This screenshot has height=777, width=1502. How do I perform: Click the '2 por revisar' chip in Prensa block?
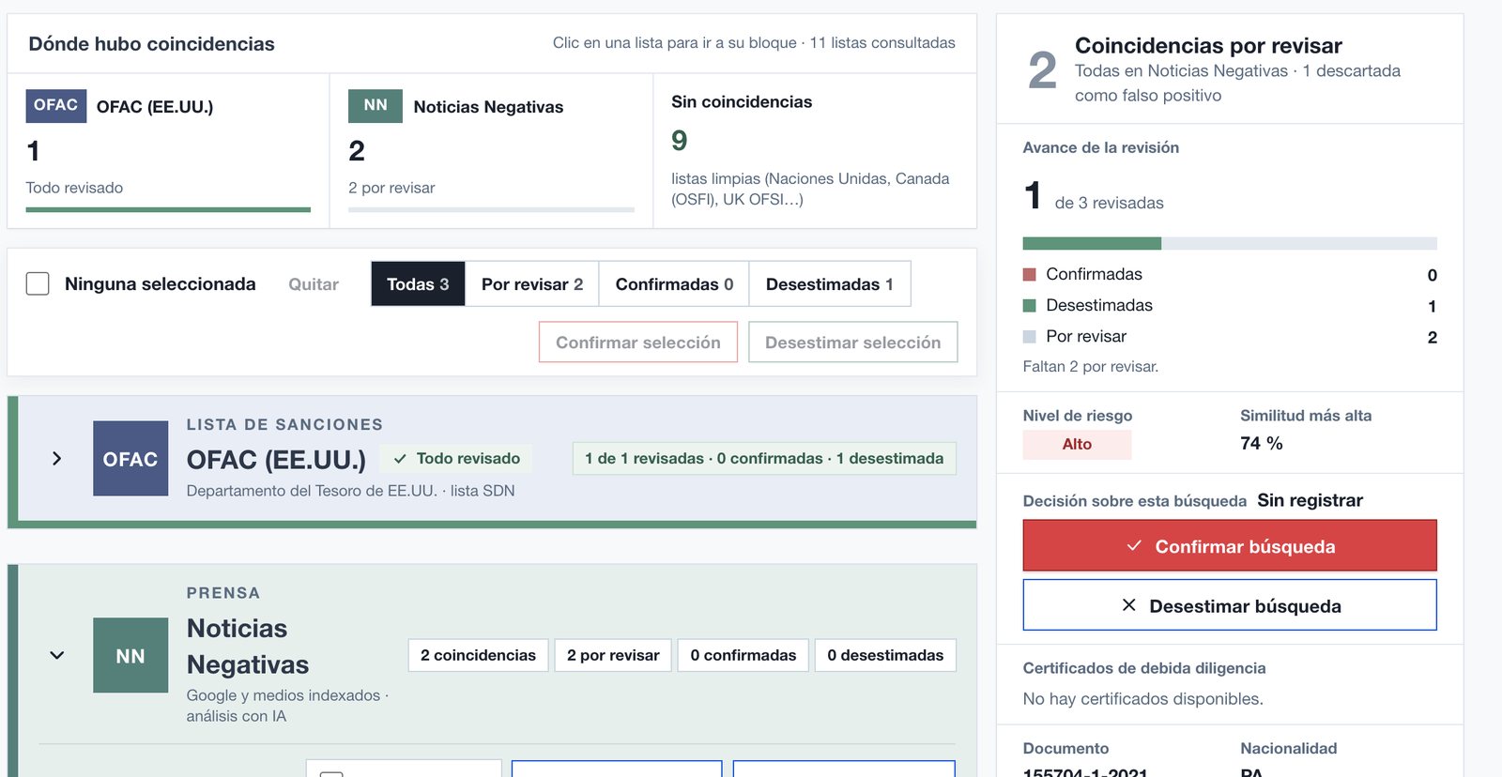tap(613, 655)
